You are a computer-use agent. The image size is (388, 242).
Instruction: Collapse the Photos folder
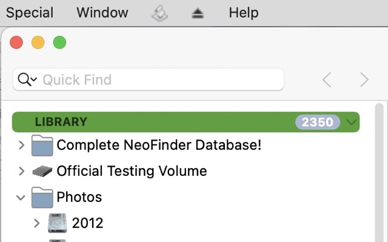click(x=21, y=198)
